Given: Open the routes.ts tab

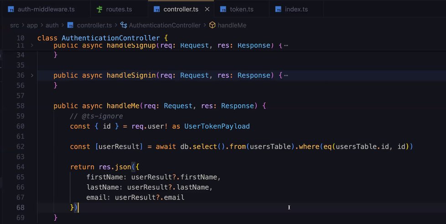Looking at the screenshot, I should [x=119, y=9].
